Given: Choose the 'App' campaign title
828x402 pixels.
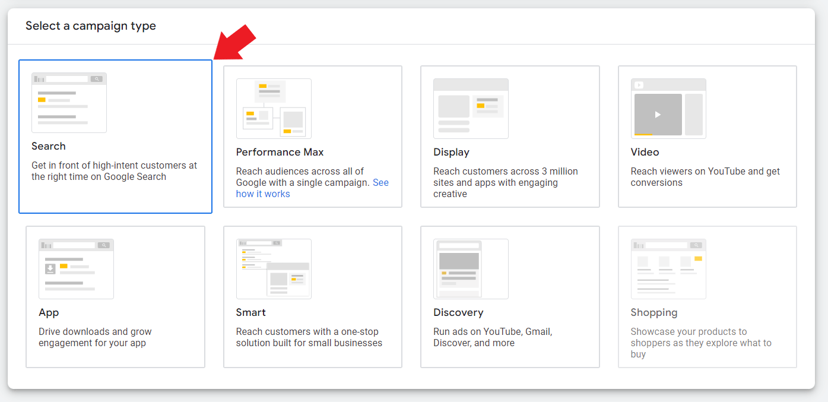Looking at the screenshot, I should (49, 312).
